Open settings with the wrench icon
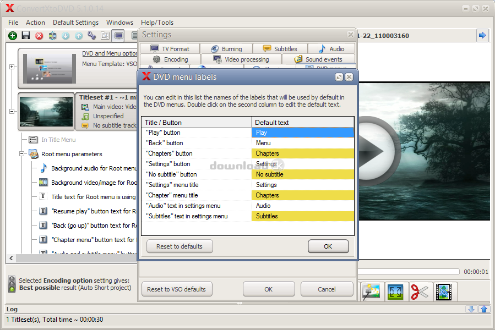 click(92, 36)
